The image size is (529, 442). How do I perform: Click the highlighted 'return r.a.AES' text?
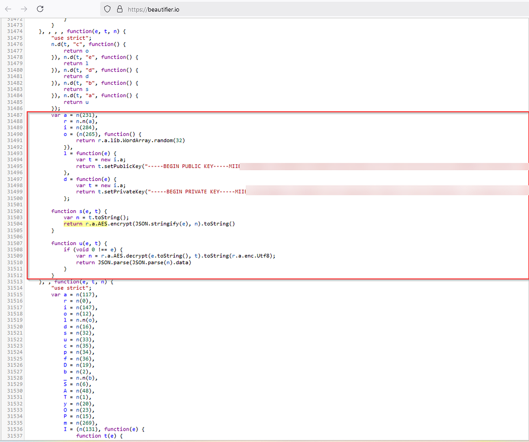pos(85,224)
